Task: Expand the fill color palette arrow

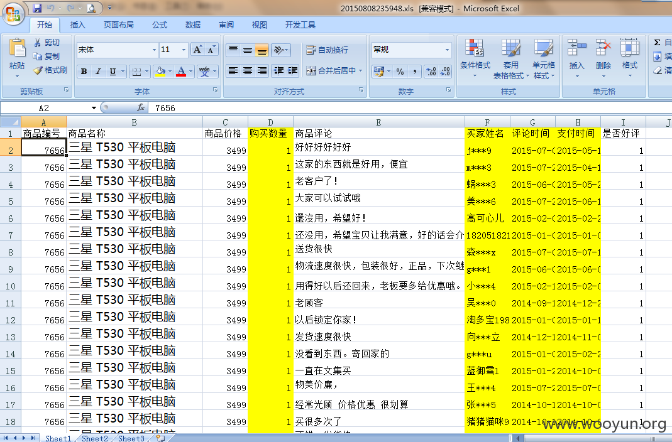Action: tap(170, 72)
